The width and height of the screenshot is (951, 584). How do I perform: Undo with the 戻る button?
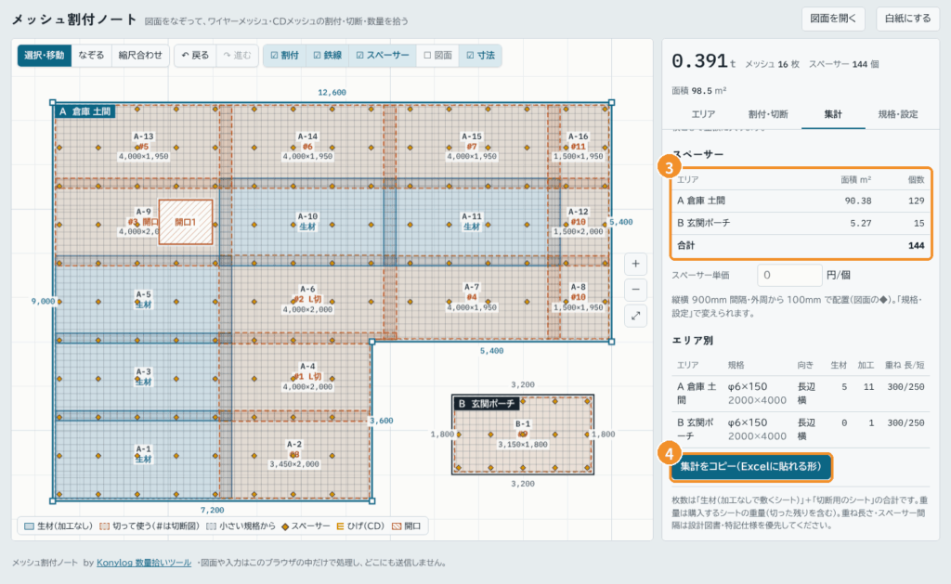pyautogui.click(x=195, y=55)
